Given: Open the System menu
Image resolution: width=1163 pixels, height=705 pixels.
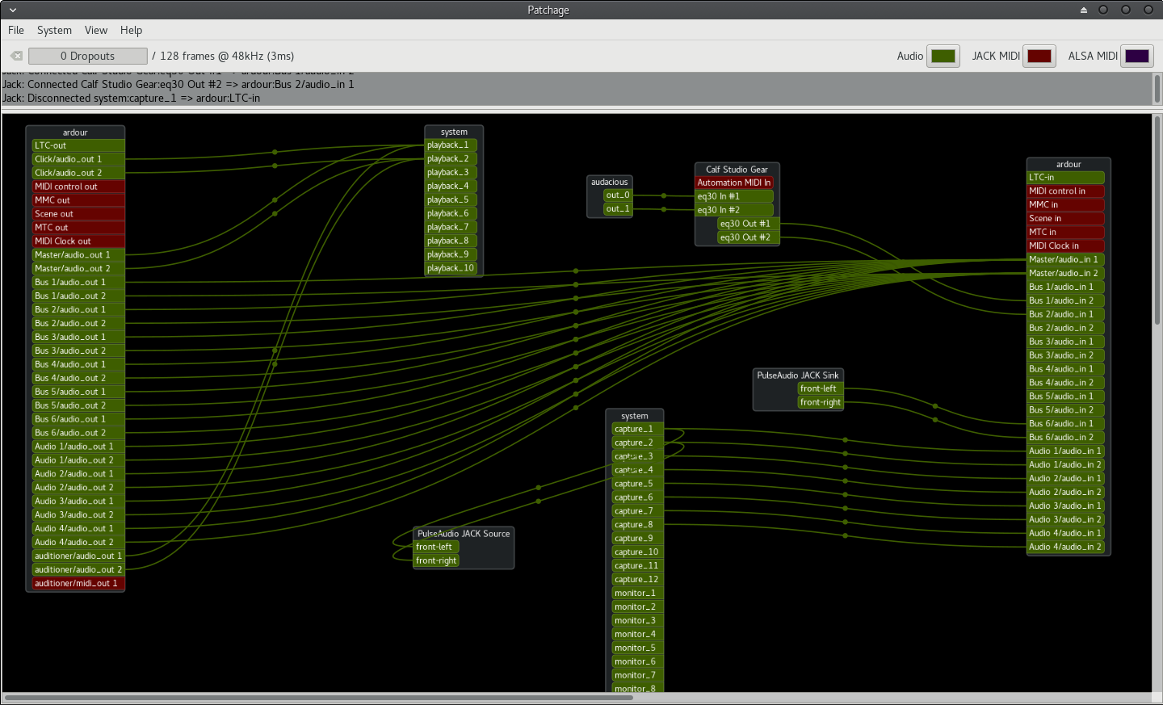Looking at the screenshot, I should (54, 30).
